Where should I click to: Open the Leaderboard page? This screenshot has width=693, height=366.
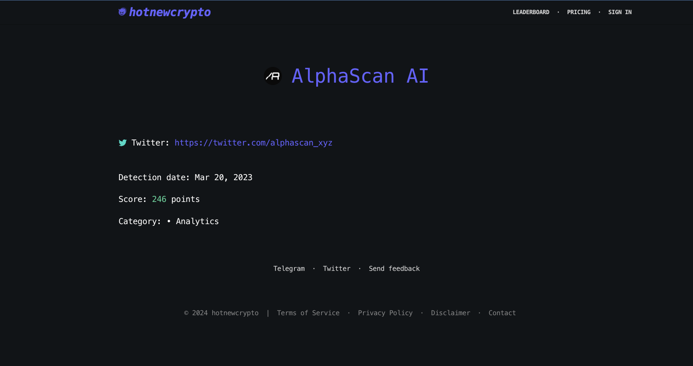pos(531,12)
